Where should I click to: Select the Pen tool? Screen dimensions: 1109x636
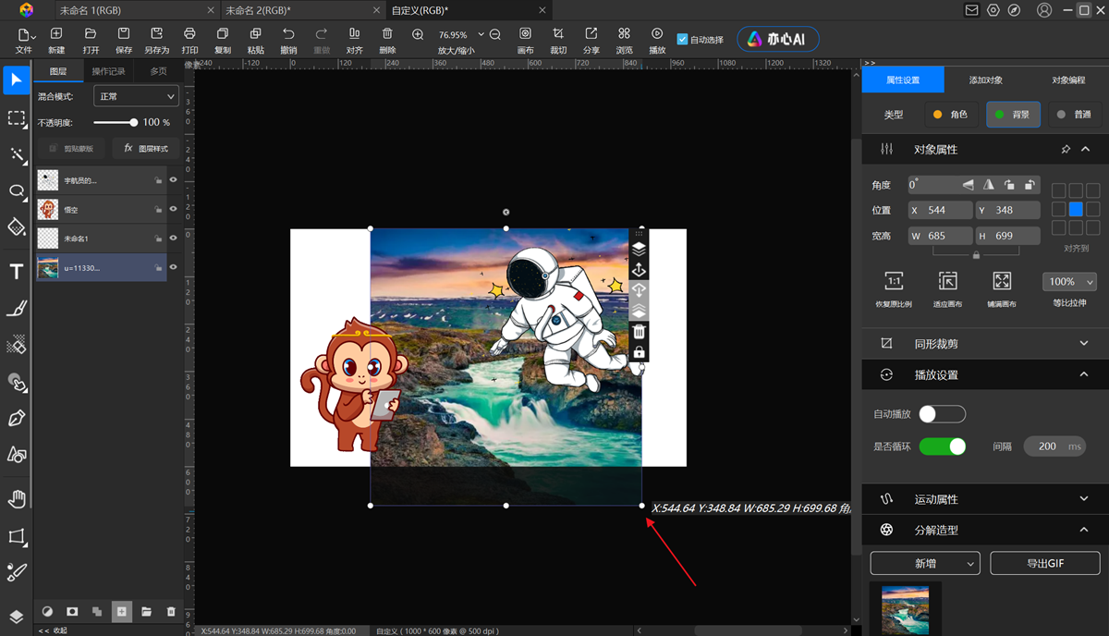click(17, 418)
